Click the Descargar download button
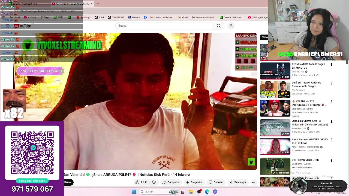The width and height of the screenshot is (349, 196). tap(238, 182)
